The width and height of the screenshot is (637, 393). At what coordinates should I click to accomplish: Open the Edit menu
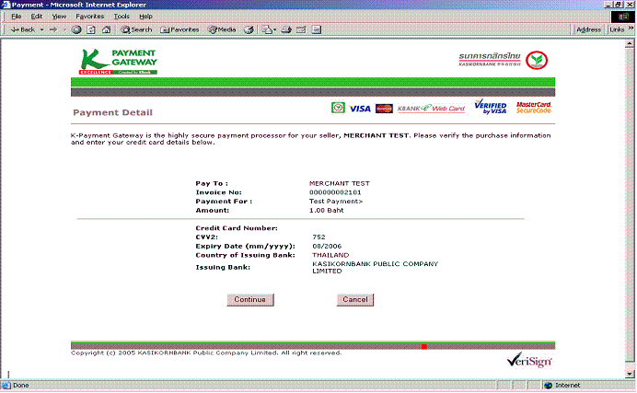(37, 17)
